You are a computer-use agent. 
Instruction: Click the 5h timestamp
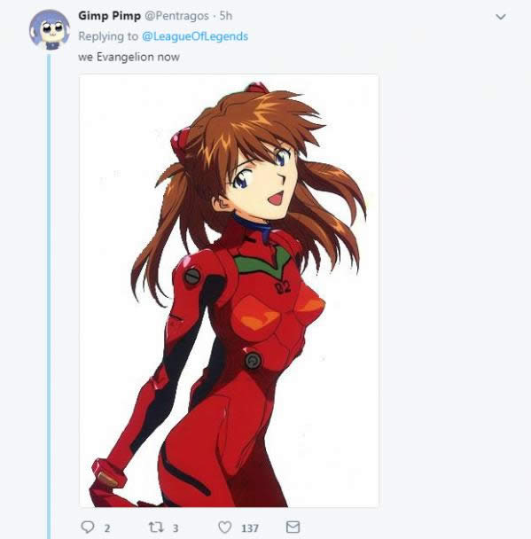click(x=226, y=16)
